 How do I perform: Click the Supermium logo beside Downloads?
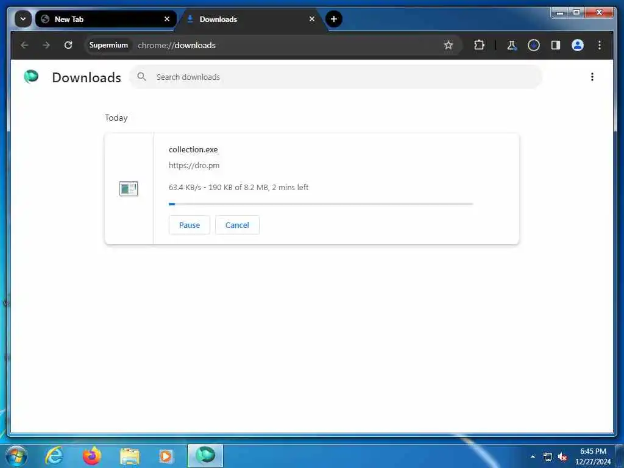click(x=31, y=76)
